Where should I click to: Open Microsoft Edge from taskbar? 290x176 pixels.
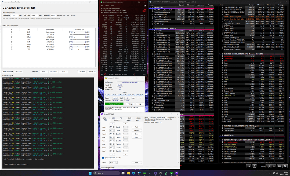point(134,173)
